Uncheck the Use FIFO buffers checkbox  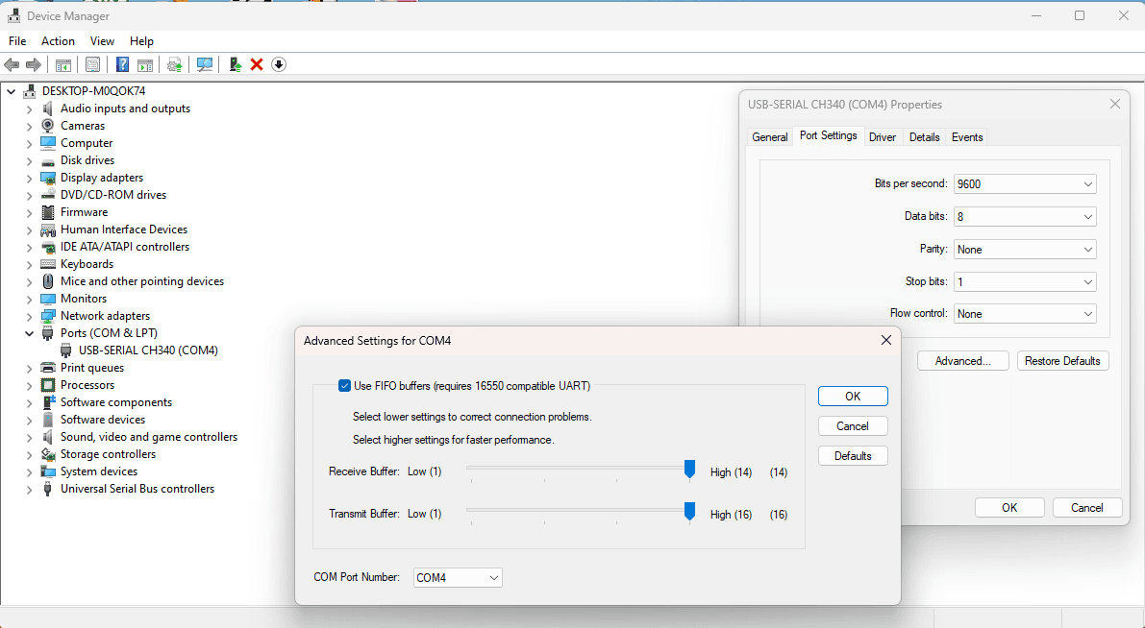click(x=345, y=386)
